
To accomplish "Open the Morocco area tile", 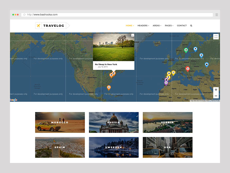I will coord(60,123).
